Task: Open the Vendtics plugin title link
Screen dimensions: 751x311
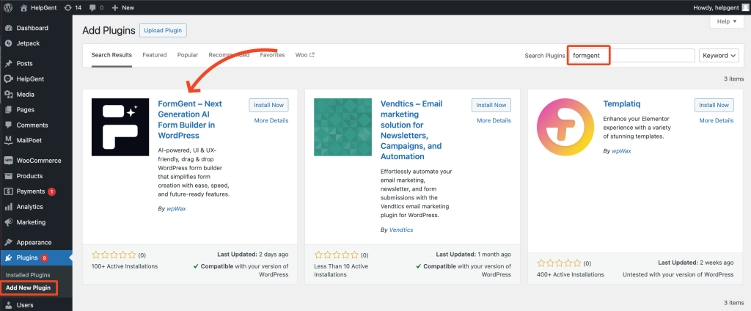Action: click(x=412, y=130)
